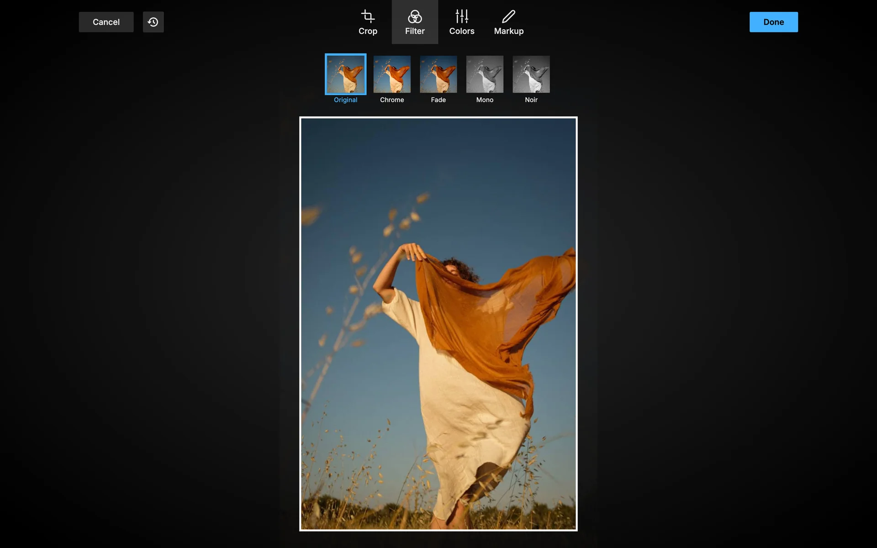This screenshot has width=877, height=548.
Task: Click the main photo preview canvas
Action: [x=438, y=323]
